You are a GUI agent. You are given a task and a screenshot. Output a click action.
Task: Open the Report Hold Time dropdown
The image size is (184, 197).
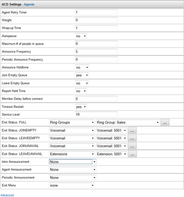coord(81,91)
